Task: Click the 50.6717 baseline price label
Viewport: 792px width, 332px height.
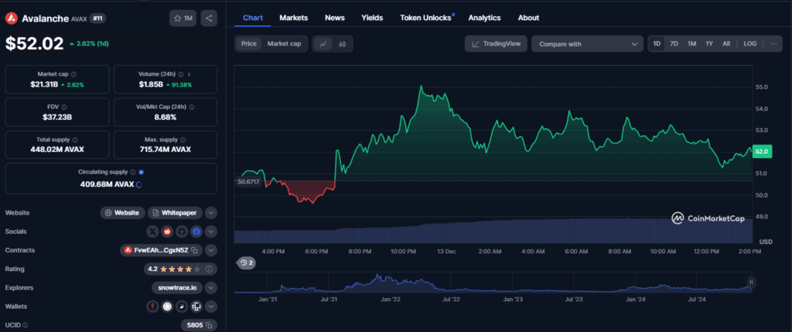Action: pyautogui.click(x=248, y=181)
